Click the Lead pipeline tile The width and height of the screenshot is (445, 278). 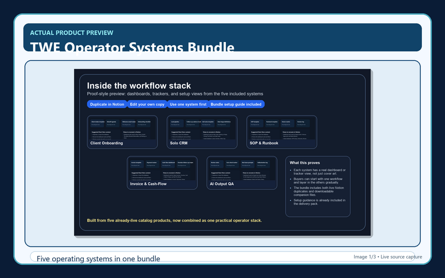click(x=178, y=123)
